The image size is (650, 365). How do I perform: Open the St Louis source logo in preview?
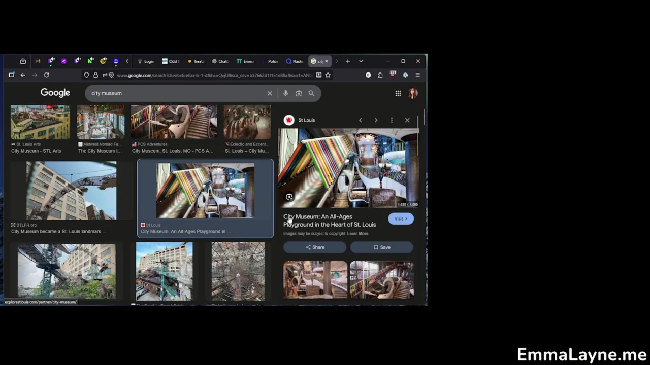tap(289, 120)
